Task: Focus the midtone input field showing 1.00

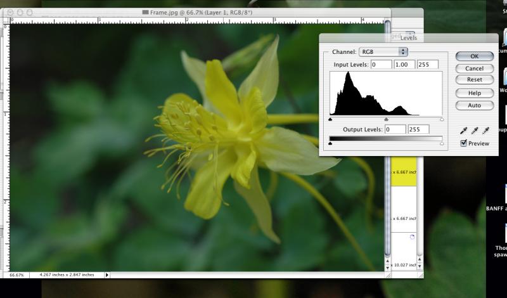Action: click(x=404, y=65)
